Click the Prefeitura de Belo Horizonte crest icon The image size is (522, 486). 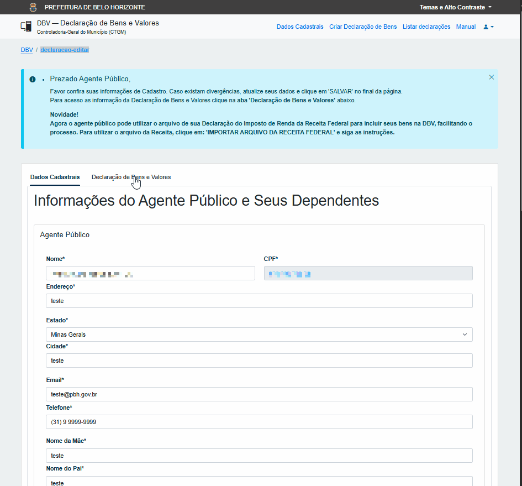pos(33,7)
